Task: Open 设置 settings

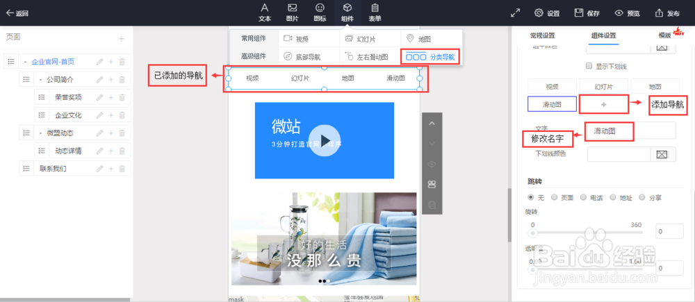Action: pyautogui.click(x=547, y=12)
